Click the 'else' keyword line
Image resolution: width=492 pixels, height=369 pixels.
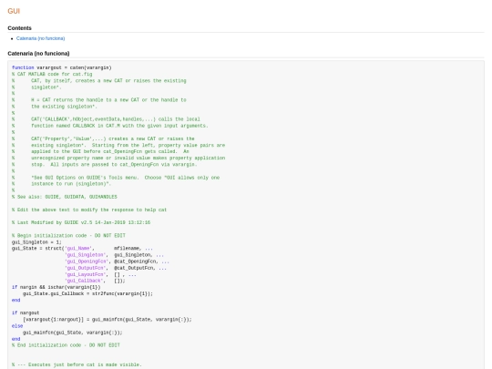17,326
